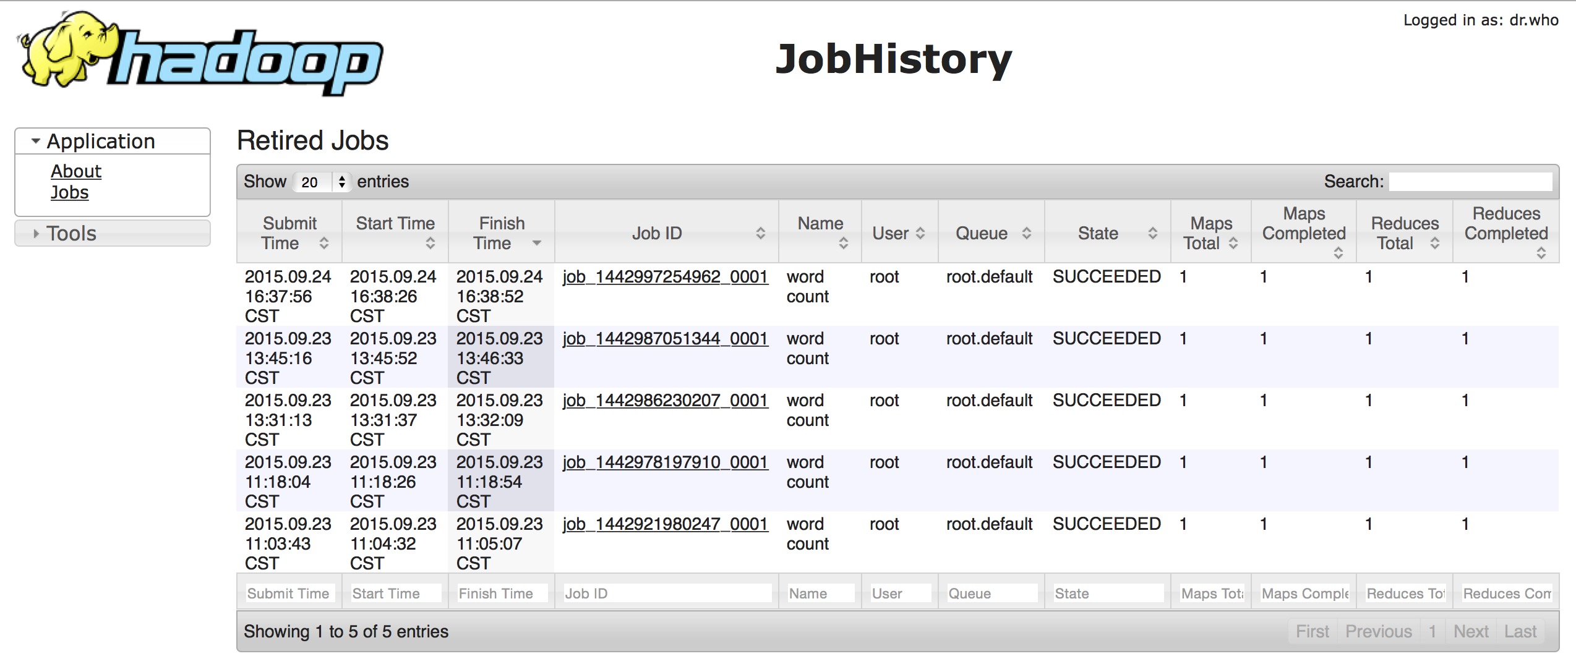This screenshot has height=664, width=1576.
Task: Select finish time 2015.09.23 11:05:07 CST cell
Action: (500, 543)
